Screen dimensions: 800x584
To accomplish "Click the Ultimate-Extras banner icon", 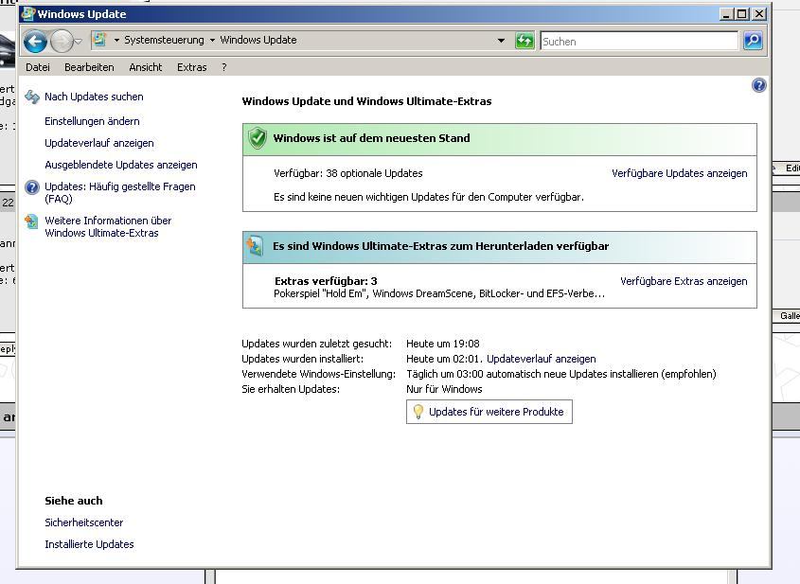I will pyautogui.click(x=255, y=246).
